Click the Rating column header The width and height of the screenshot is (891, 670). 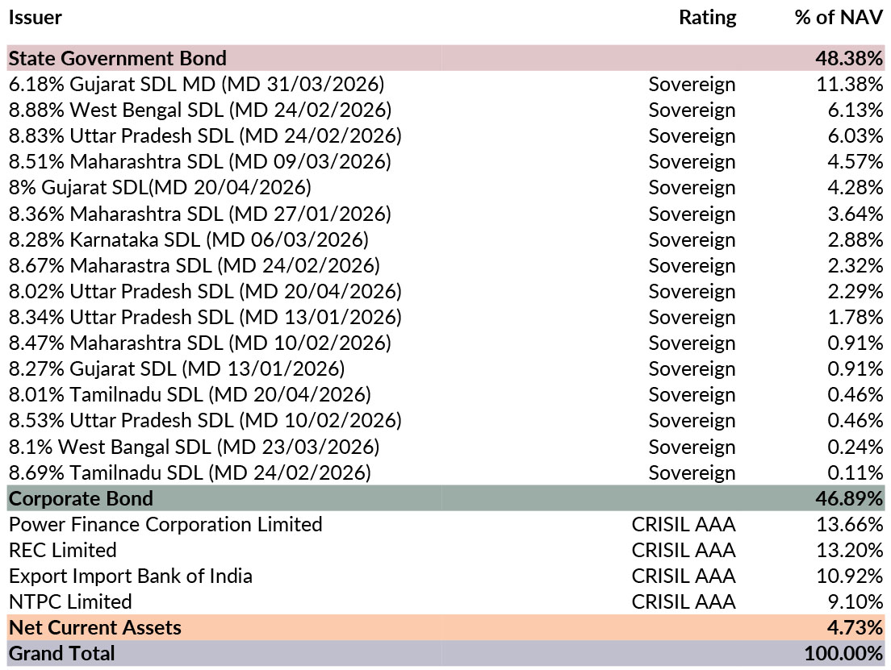point(707,17)
